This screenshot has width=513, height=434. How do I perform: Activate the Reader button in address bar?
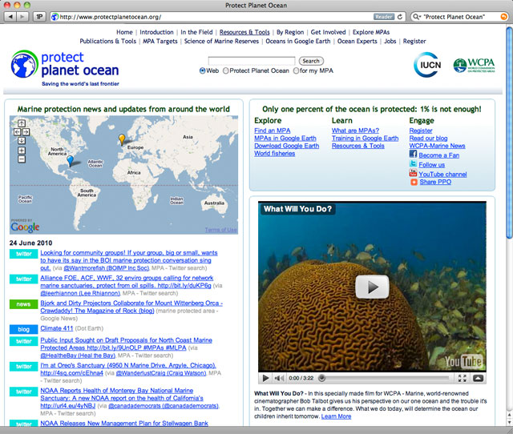384,17
